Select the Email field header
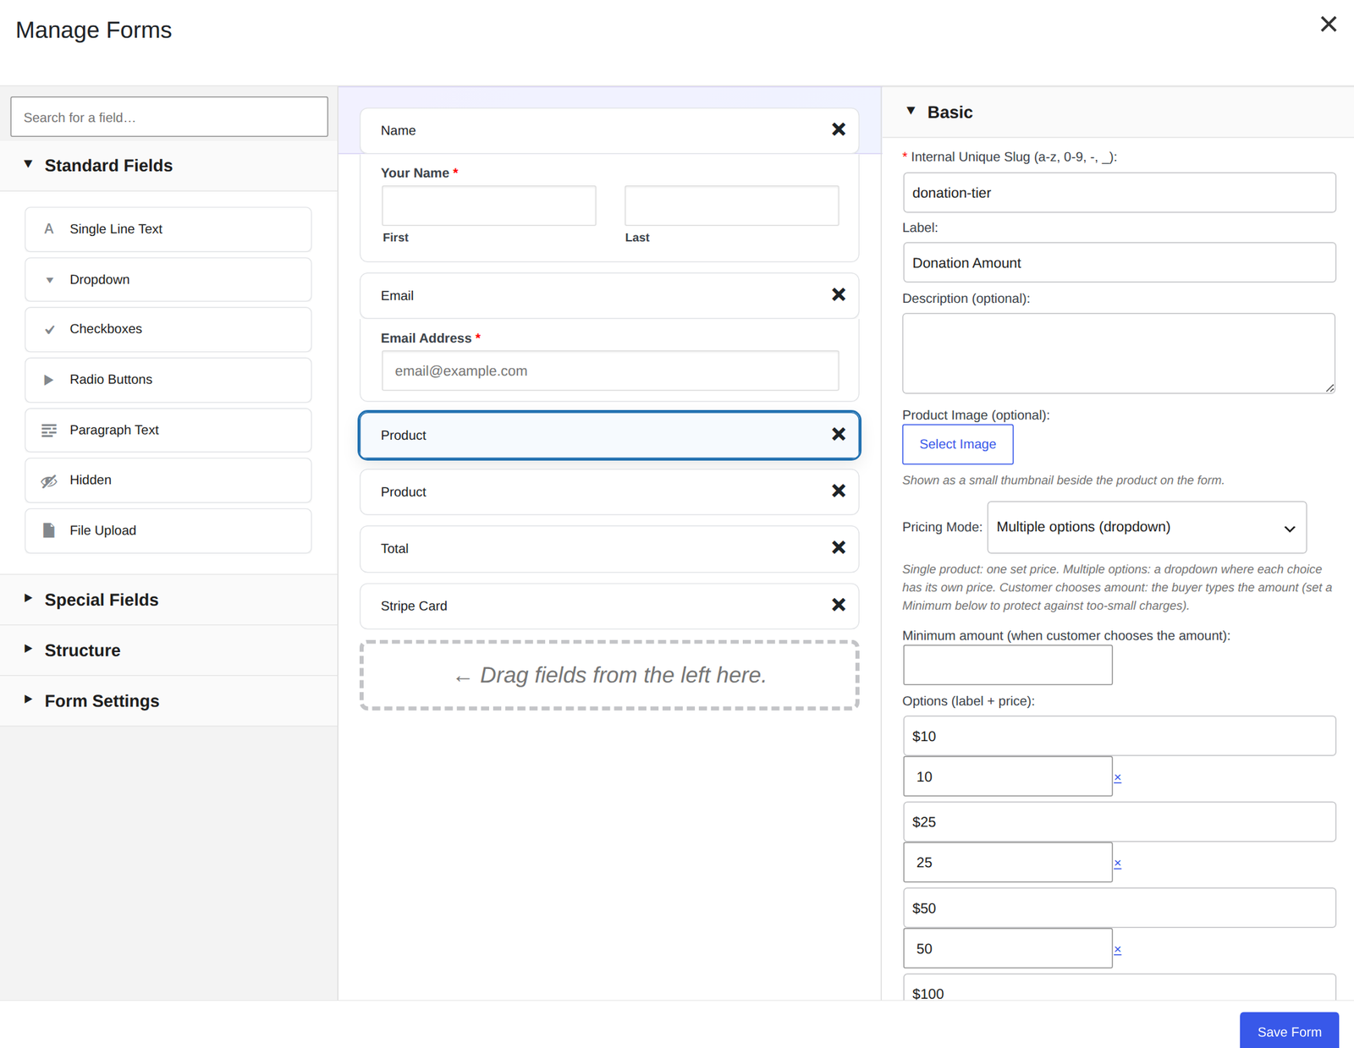1354x1048 pixels. pos(609,296)
